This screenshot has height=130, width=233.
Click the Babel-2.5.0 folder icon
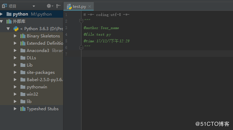click(23, 80)
